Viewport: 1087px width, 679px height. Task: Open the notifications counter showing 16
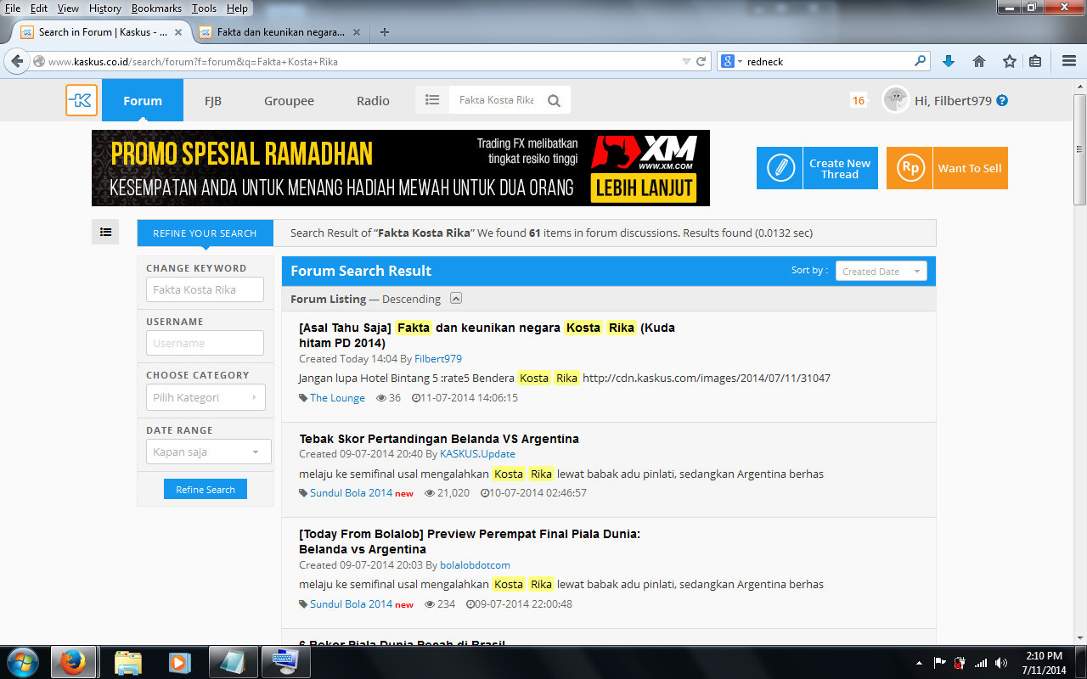coord(859,100)
